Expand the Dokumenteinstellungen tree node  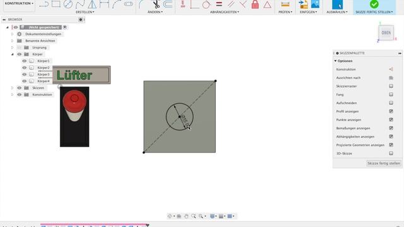(12, 34)
